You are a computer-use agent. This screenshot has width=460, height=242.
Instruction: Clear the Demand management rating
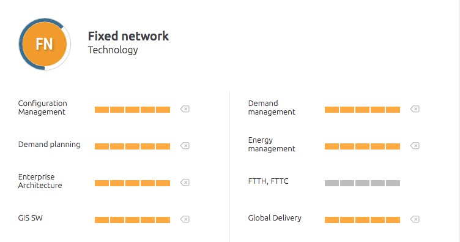coord(415,109)
